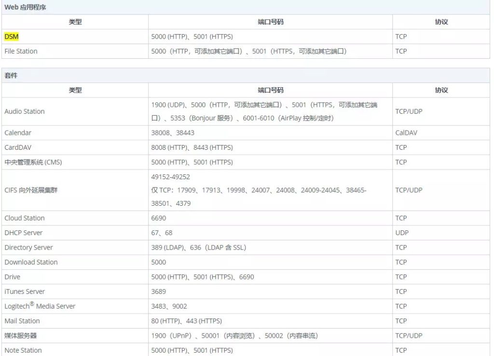This screenshot has width=494, height=356.
Task: Click the 套件 section header
Action: point(11,76)
